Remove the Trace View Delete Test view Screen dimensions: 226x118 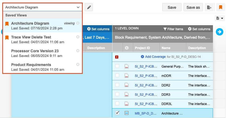click(78, 37)
